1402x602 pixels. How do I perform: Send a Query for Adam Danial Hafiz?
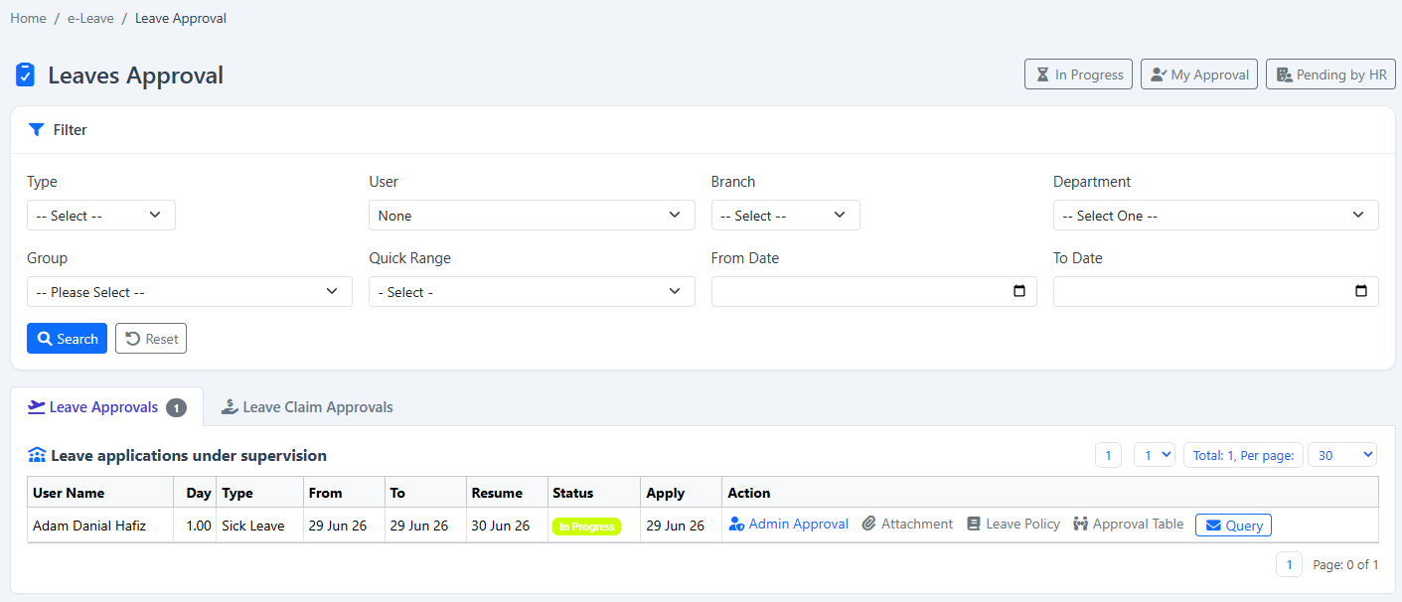[1233, 525]
